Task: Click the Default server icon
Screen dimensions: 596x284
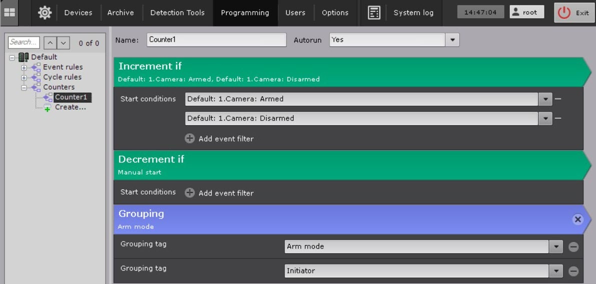Action: click(24, 57)
